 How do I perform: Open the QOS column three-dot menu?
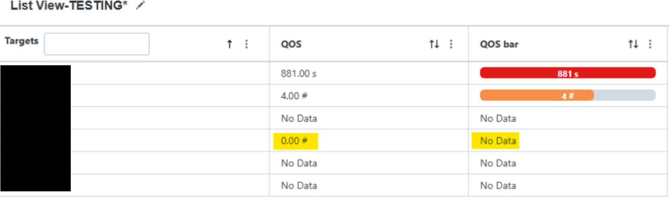pos(451,44)
